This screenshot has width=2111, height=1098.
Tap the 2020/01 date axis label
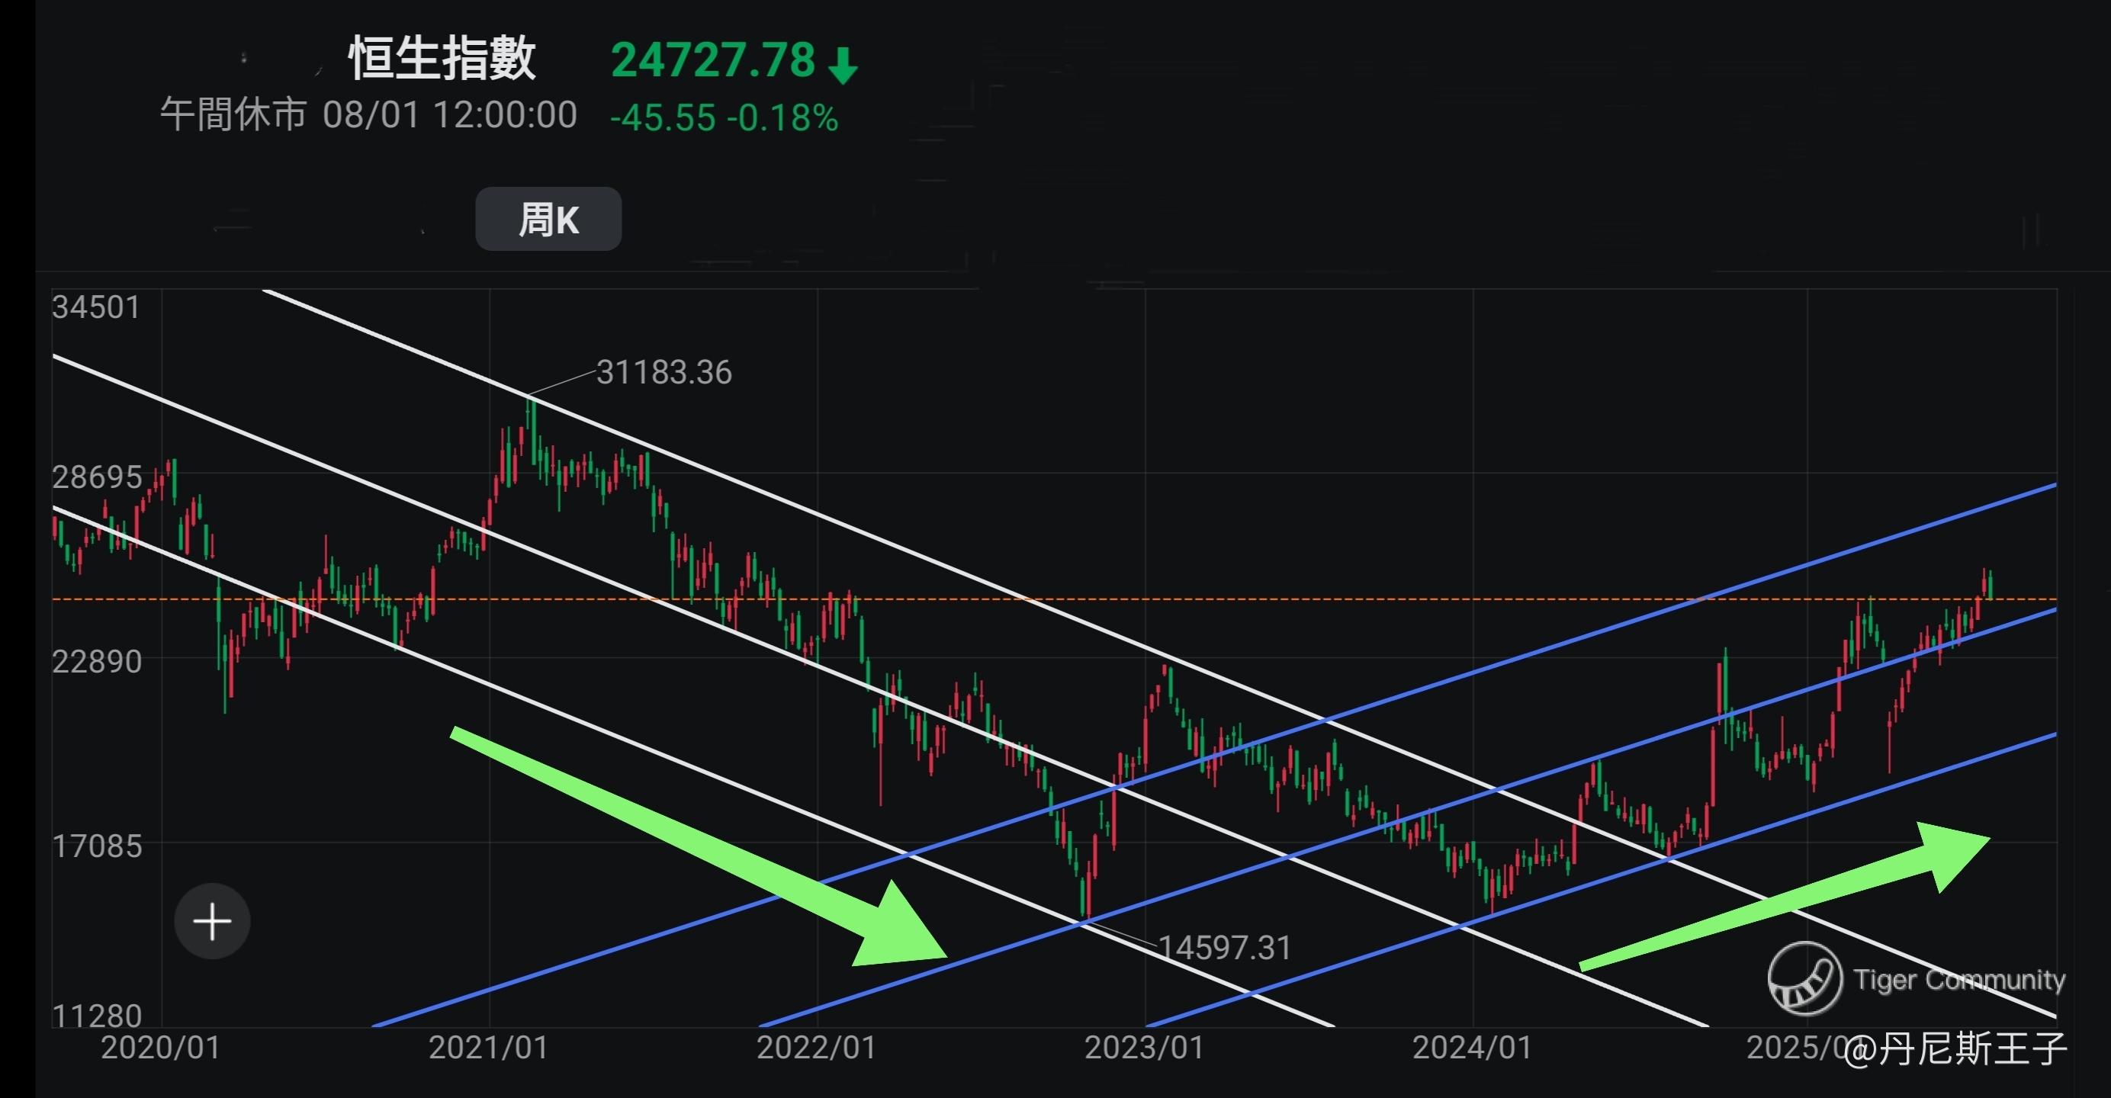pos(161,1047)
